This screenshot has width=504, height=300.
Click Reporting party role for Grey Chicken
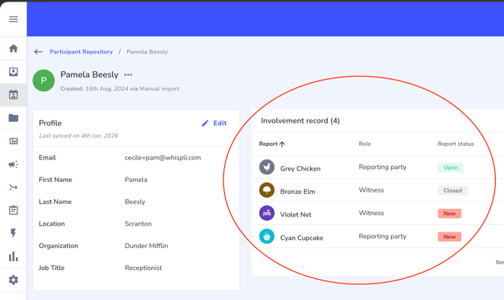pyautogui.click(x=382, y=167)
